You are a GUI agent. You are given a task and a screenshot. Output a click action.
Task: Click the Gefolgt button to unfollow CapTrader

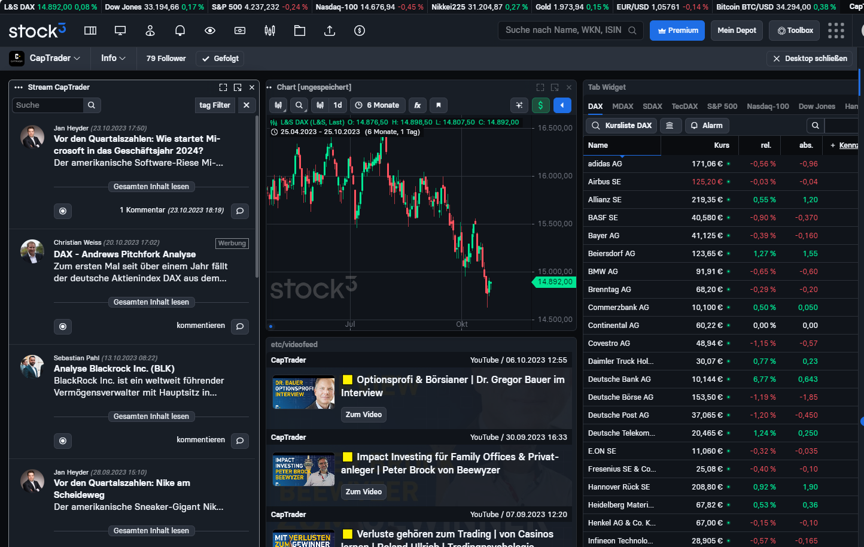220,59
